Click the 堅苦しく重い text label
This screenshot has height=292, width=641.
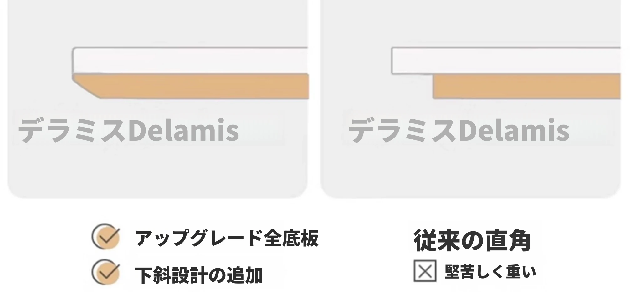click(x=490, y=272)
